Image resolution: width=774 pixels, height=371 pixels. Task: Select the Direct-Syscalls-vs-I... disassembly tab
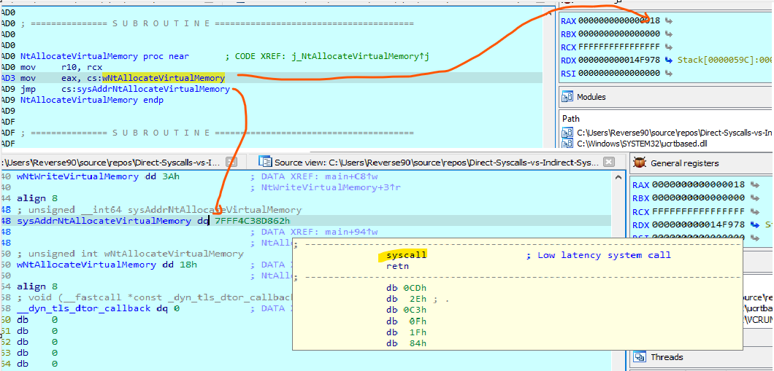pyautogui.click(x=110, y=162)
